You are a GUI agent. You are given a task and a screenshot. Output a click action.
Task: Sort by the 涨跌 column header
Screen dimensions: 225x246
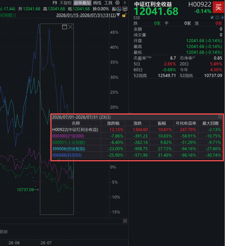click(x=138, y=123)
